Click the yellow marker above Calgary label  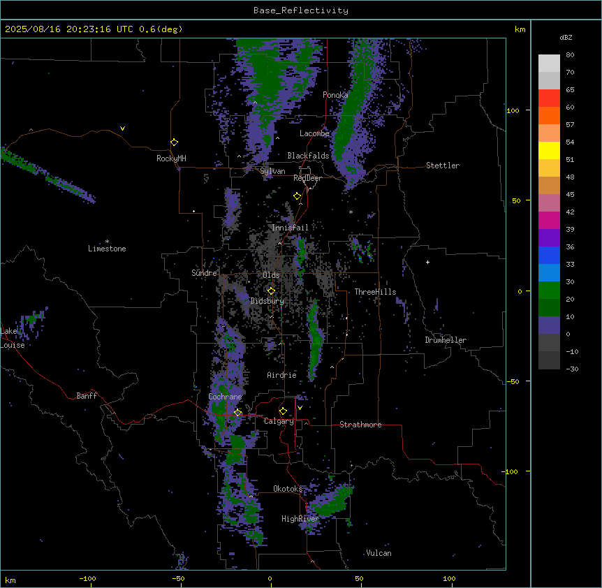click(x=283, y=411)
